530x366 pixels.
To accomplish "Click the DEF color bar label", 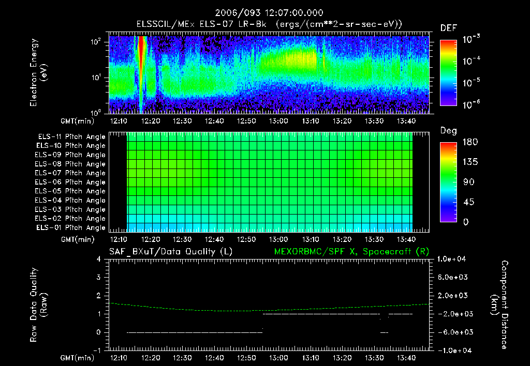I will click(449, 28).
